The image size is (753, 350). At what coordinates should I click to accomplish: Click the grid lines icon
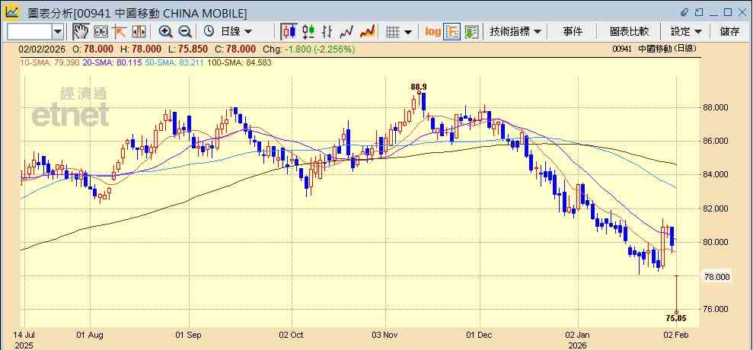pyautogui.click(x=393, y=32)
